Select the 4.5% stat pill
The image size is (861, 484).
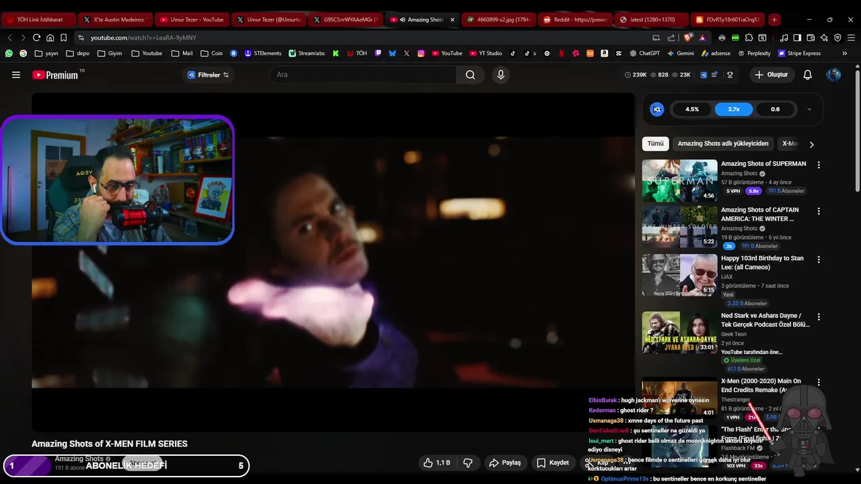click(x=692, y=109)
